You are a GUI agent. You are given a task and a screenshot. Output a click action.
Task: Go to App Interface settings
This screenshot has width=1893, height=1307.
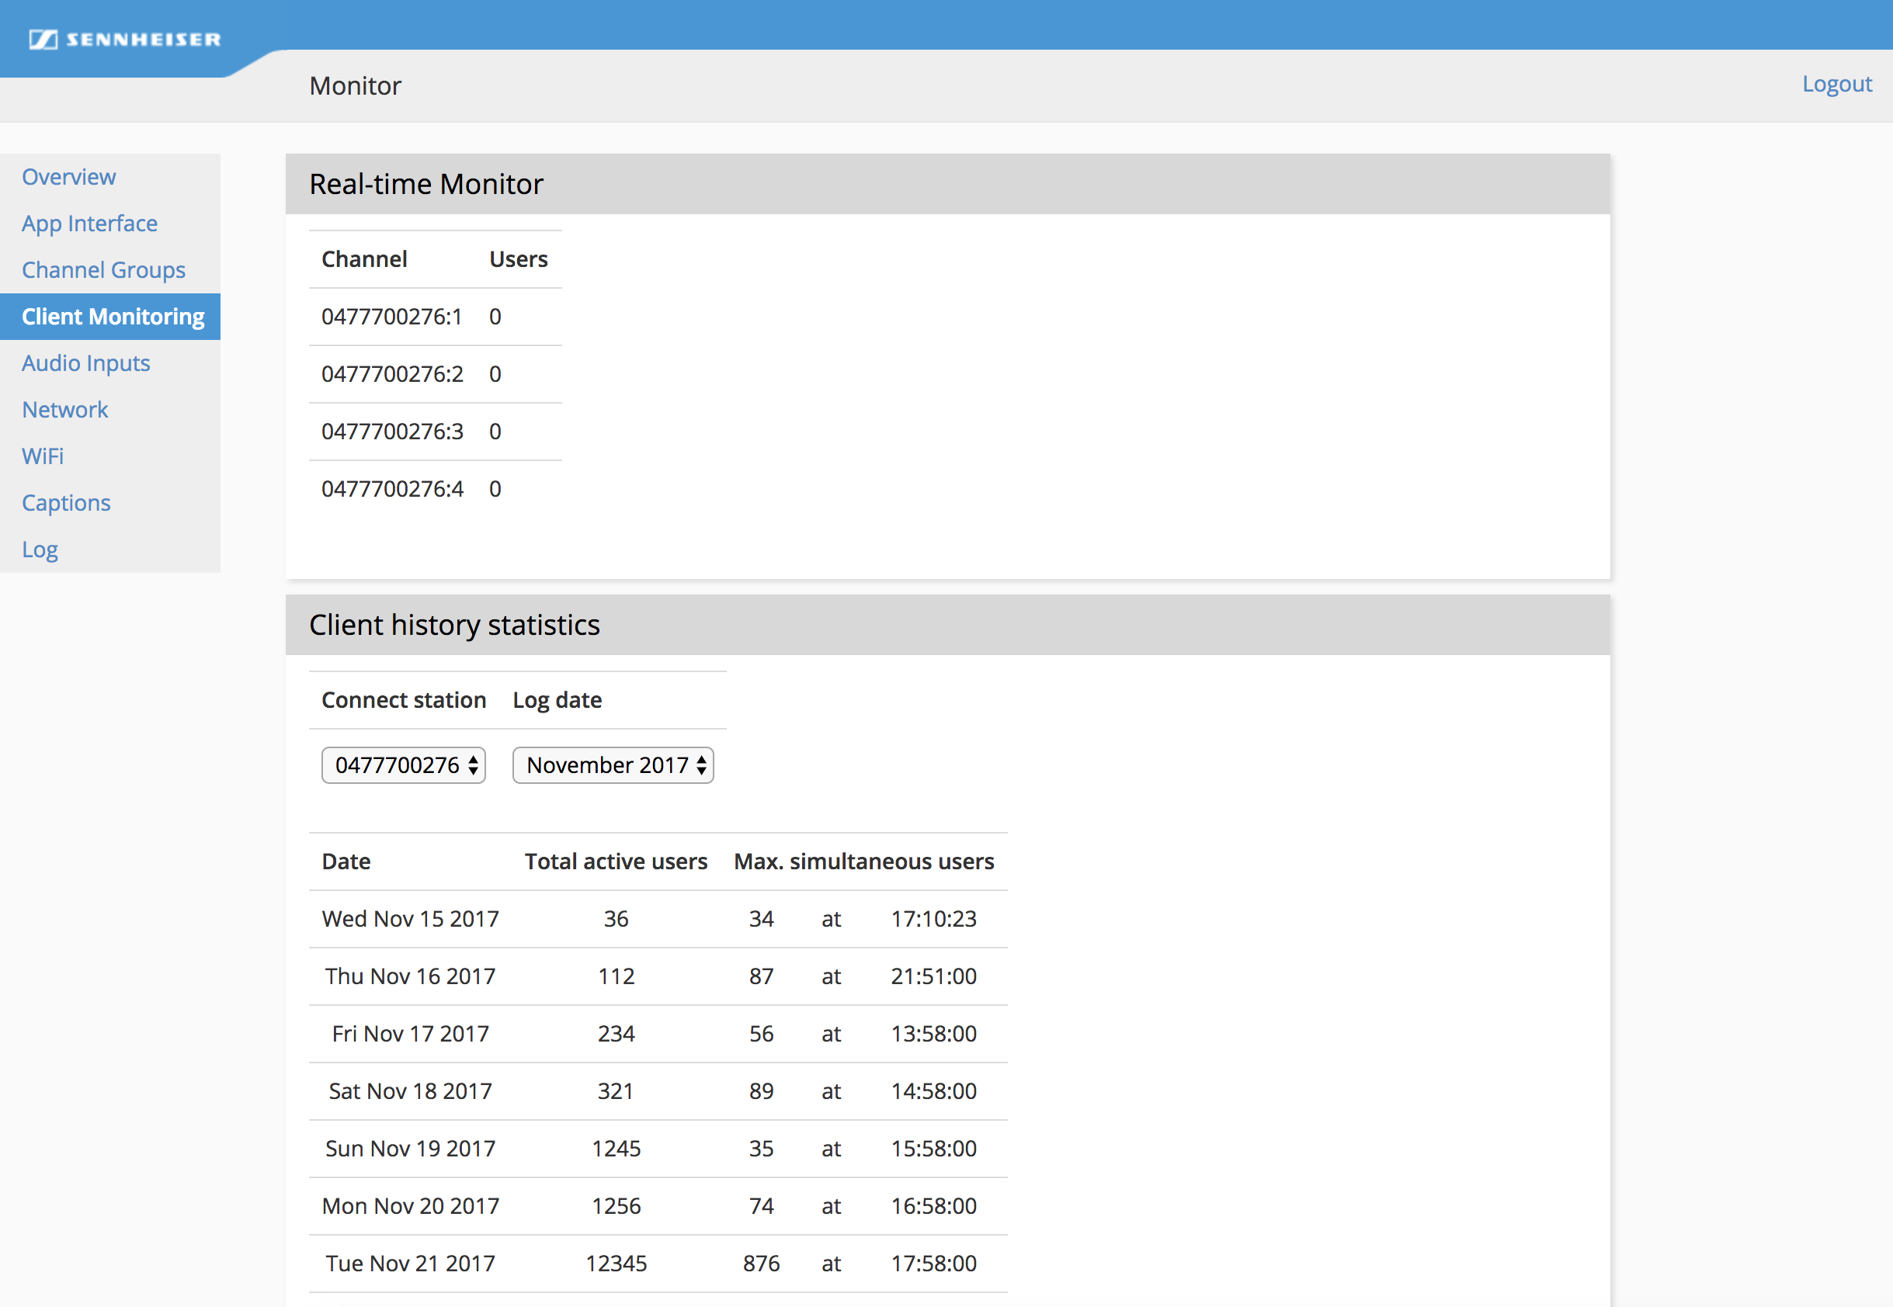[x=89, y=224]
